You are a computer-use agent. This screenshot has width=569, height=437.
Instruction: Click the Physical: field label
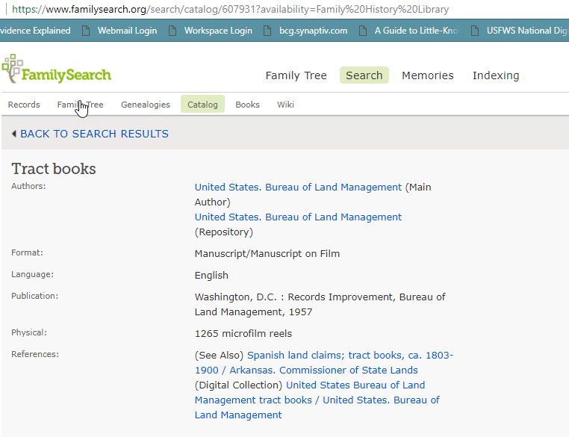28,332
